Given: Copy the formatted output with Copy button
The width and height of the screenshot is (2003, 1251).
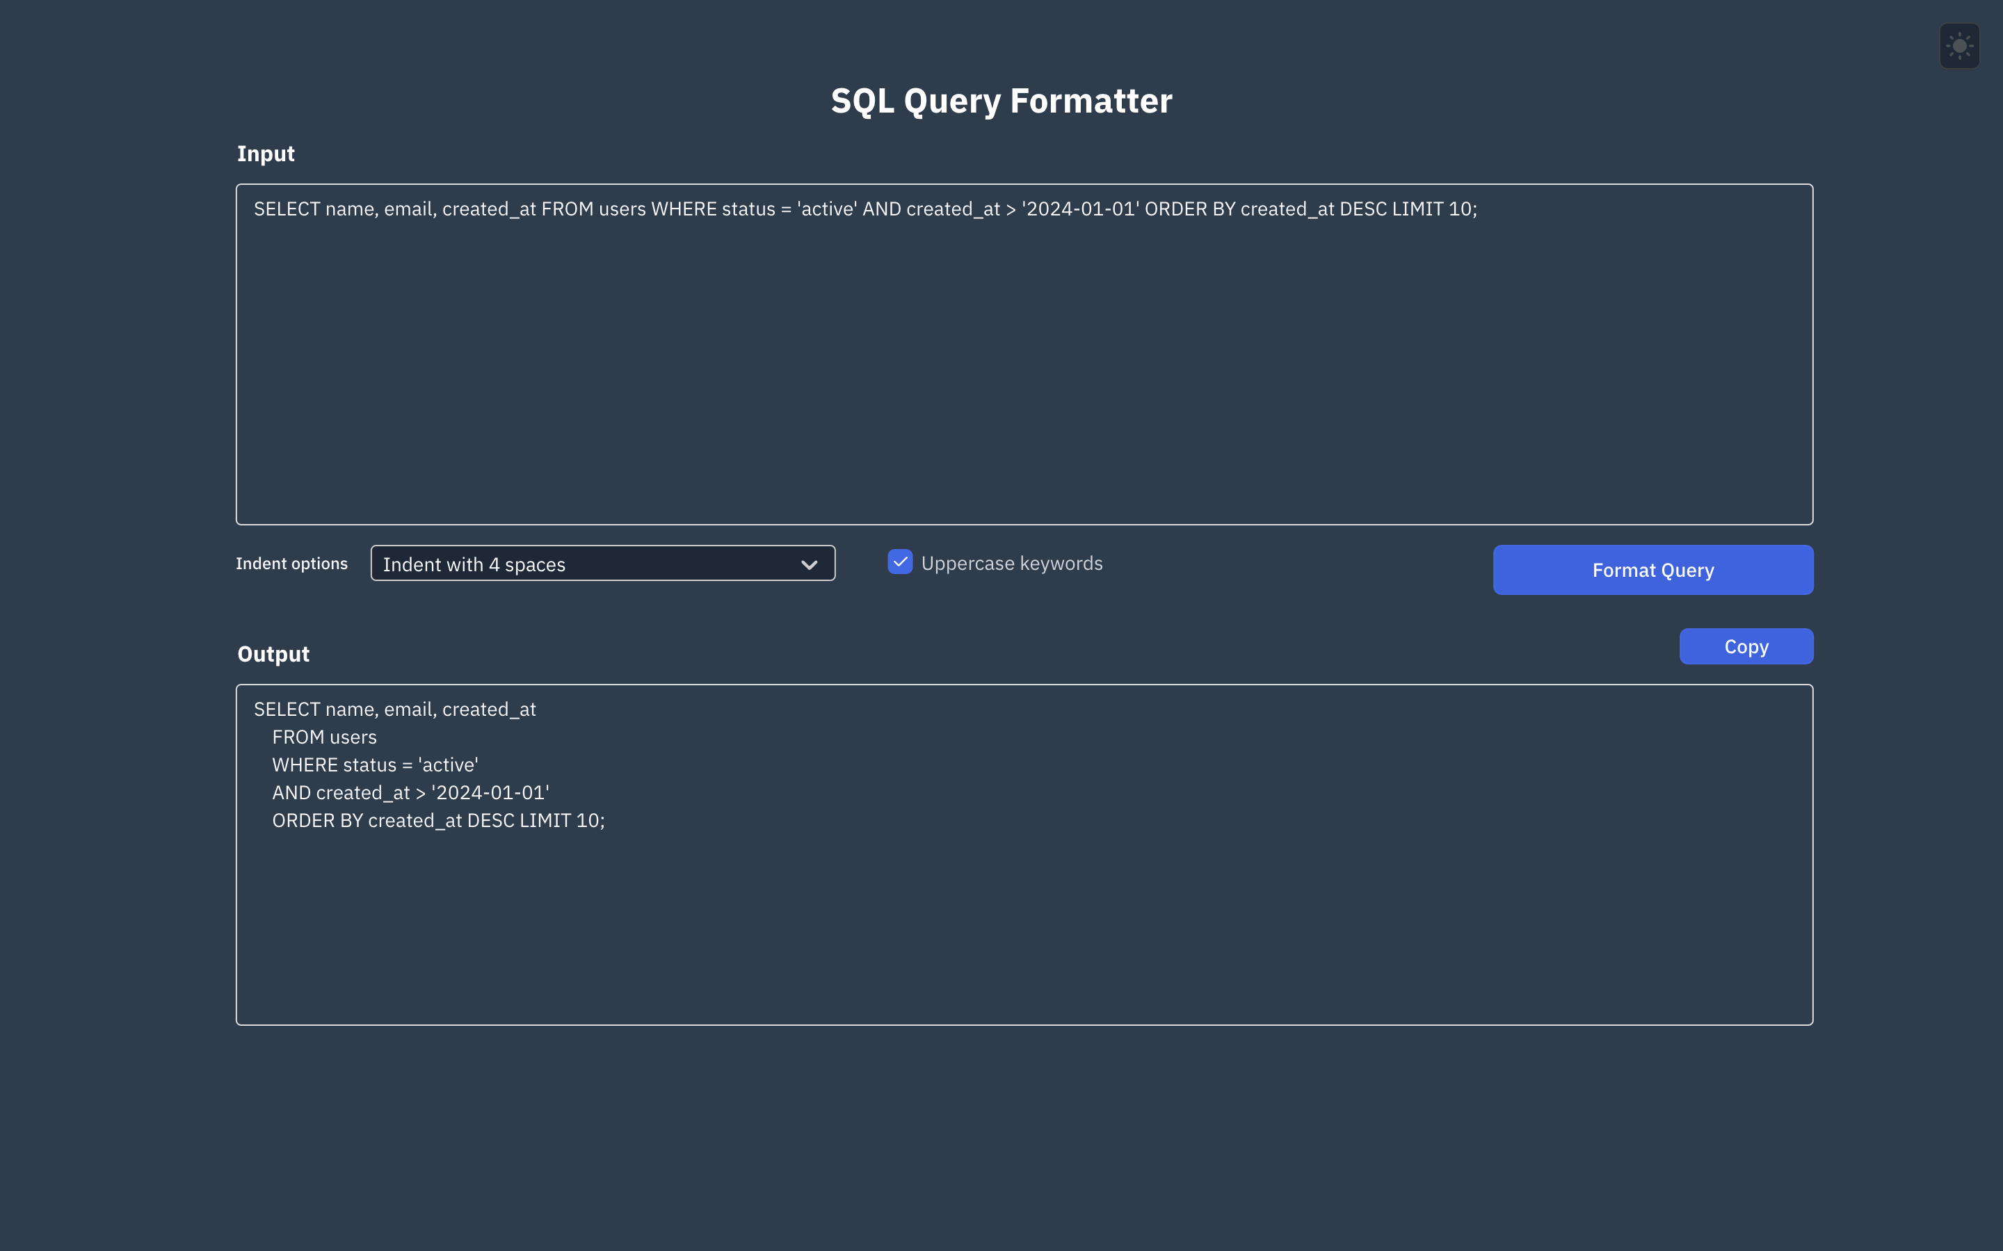Looking at the screenshot, I should 1746,646.
